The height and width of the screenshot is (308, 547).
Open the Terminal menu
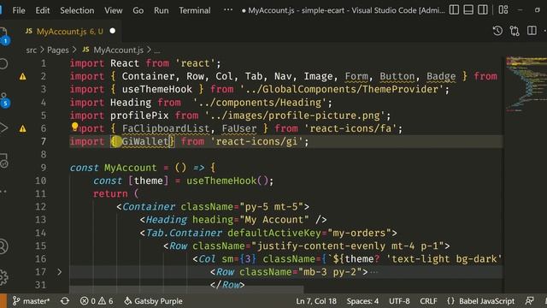195,10
